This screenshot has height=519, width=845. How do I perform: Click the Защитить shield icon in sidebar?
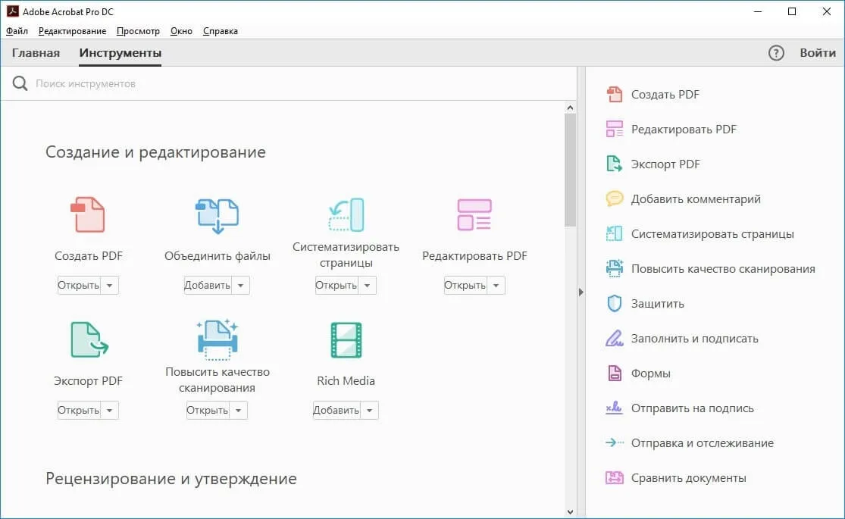(x=614, y=303)
